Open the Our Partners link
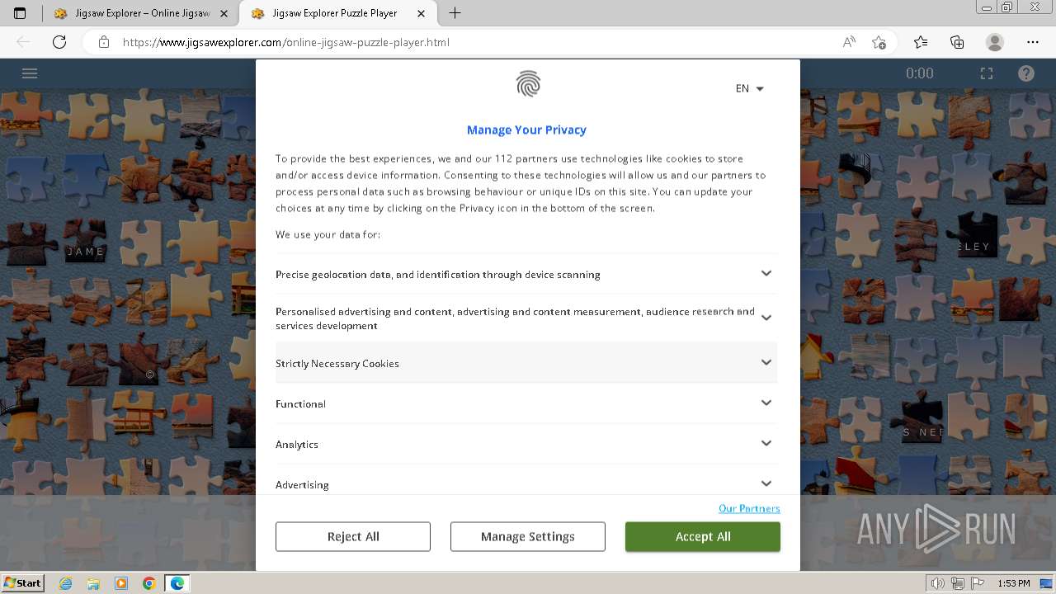The image size is (1056, 594). tap(749, 508)
